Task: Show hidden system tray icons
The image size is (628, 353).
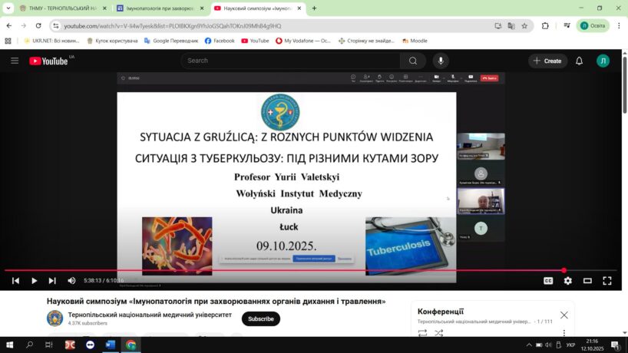Action: (528, 345)
